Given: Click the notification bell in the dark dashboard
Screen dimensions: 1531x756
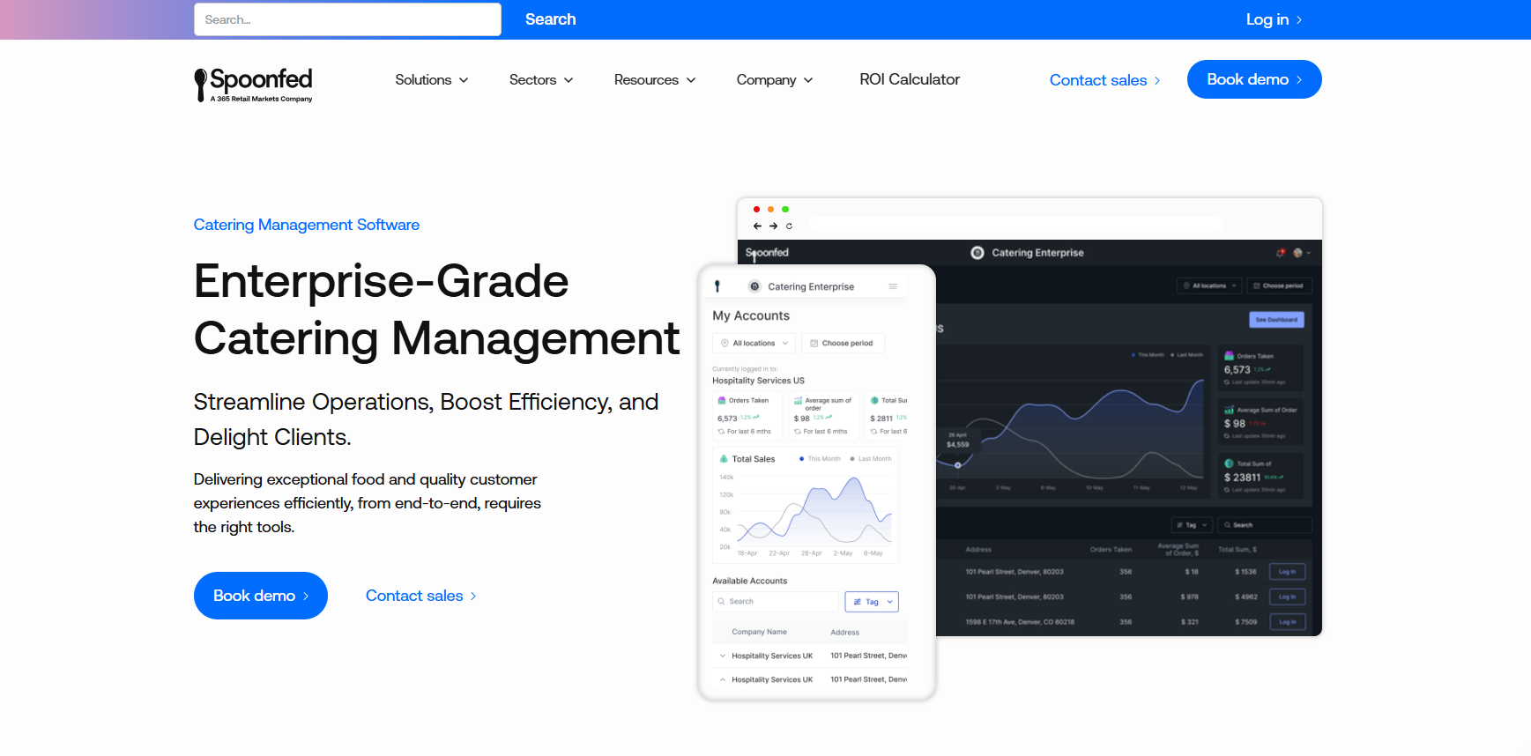Looking at the screenshot, I should click(1281, 253).
